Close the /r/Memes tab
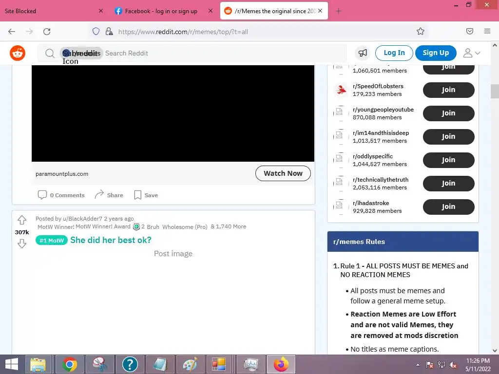Image resolution: width=499 pixels, height=374 pixels. tap(320, 11)
